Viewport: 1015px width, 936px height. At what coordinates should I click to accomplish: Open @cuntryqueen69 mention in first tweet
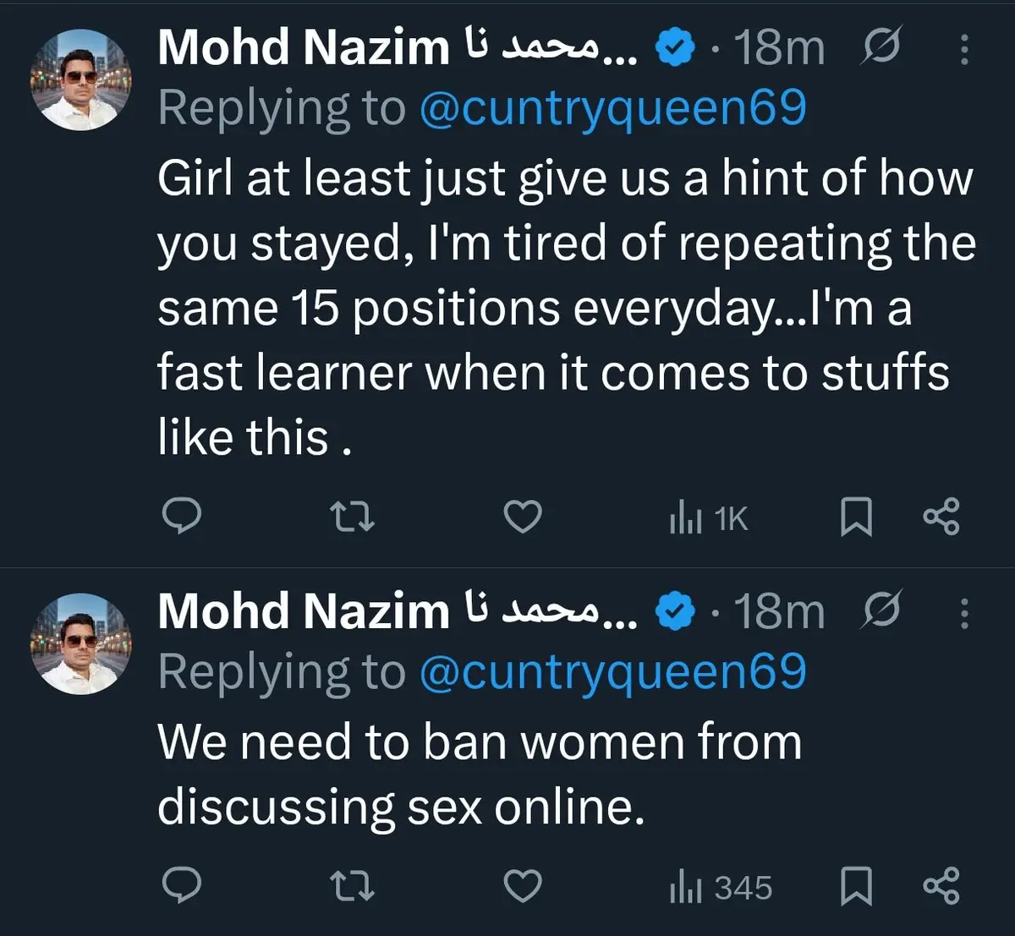tap(612, 108)
